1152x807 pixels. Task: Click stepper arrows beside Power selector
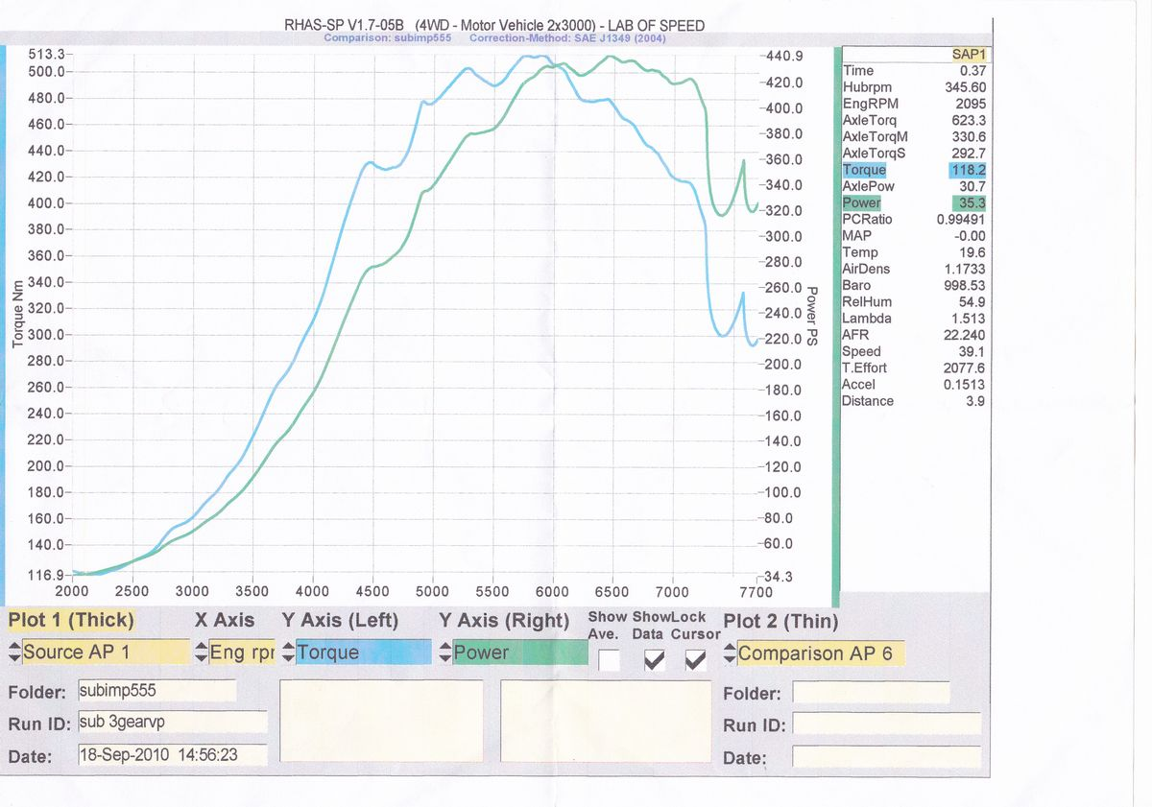pyautogui.click(x=445, y=653)
